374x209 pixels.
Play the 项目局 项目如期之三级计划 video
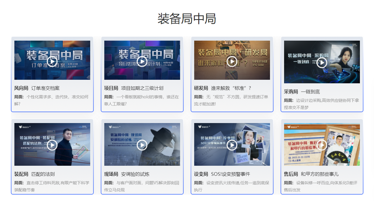point(142,62)
